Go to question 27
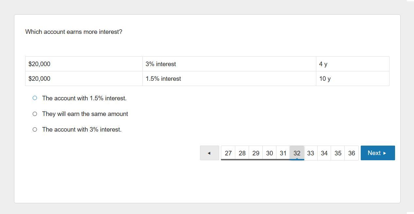The height and width of the screenshot is (214, 414). (228, 153)
